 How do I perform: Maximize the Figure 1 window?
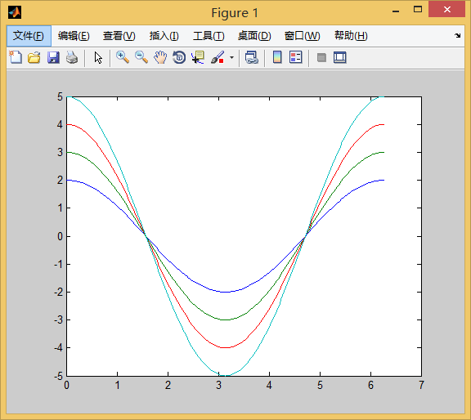click(418, 9)
